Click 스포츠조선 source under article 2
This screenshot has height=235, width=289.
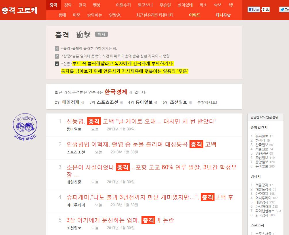[x=76, y=152]
